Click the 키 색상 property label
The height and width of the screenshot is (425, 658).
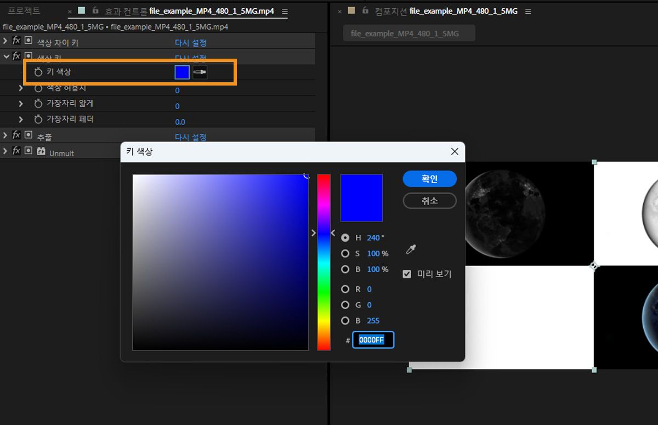tap(59, 72)
